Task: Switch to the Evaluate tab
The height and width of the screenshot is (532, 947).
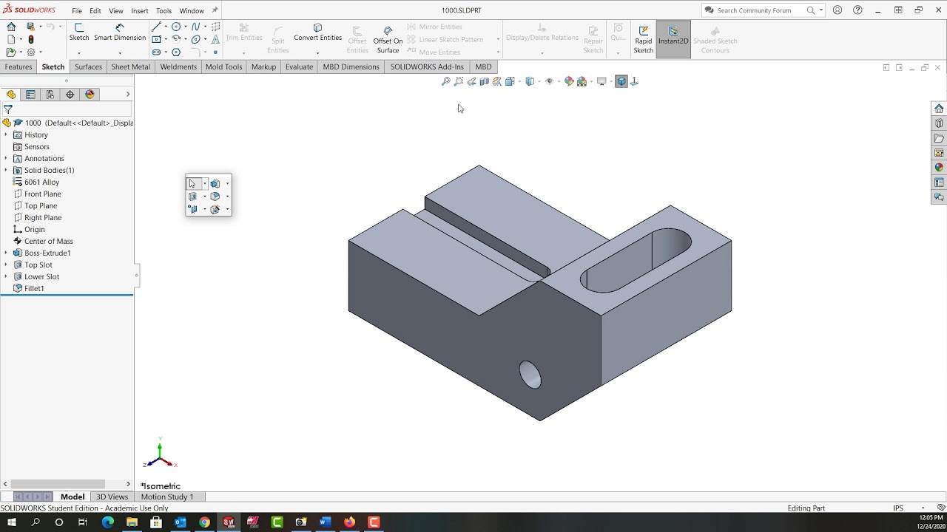Action: tap(299, 66)
